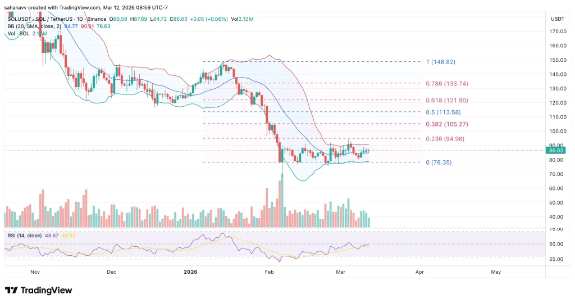Select the 0.382 (105.27) retracement label
Image resolution: width=575 pixels, height=303 pixels.
(x=447, y=124)
